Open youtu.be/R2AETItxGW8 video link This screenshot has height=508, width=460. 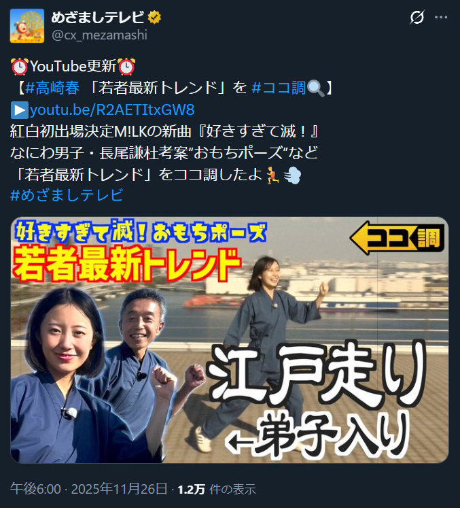(112, 110)
